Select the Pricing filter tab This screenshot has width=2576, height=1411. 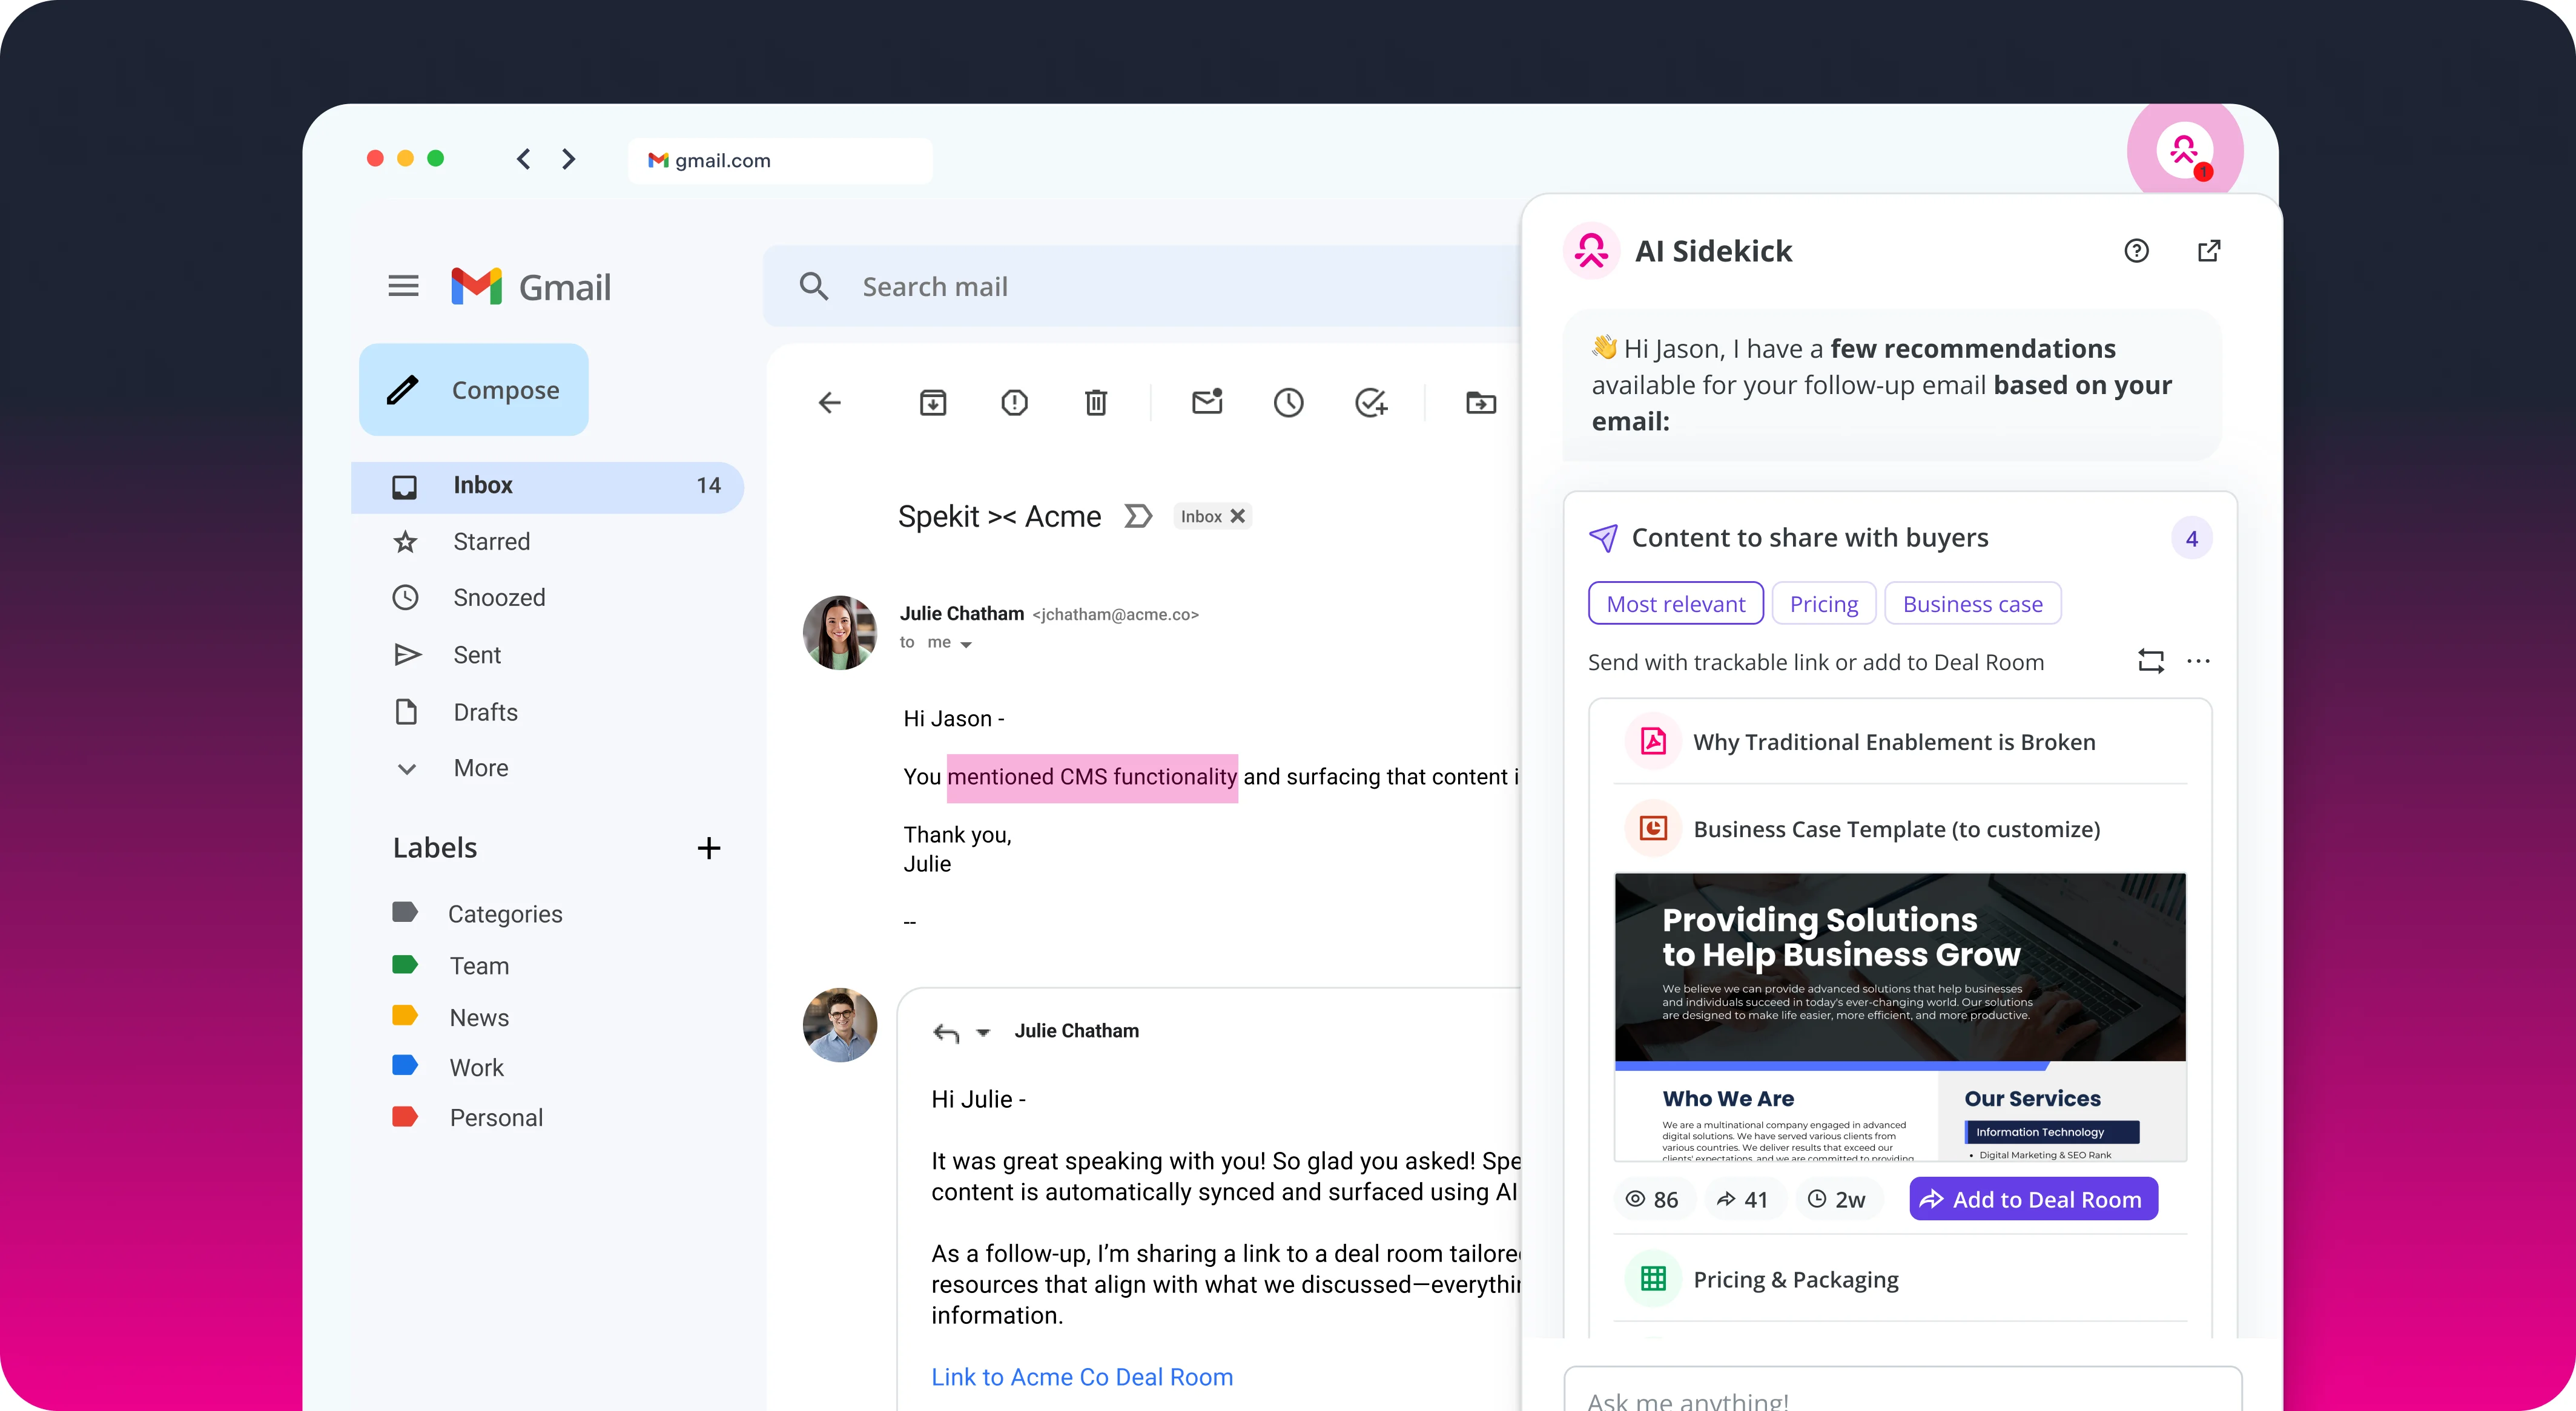[x=1824, y=604]
